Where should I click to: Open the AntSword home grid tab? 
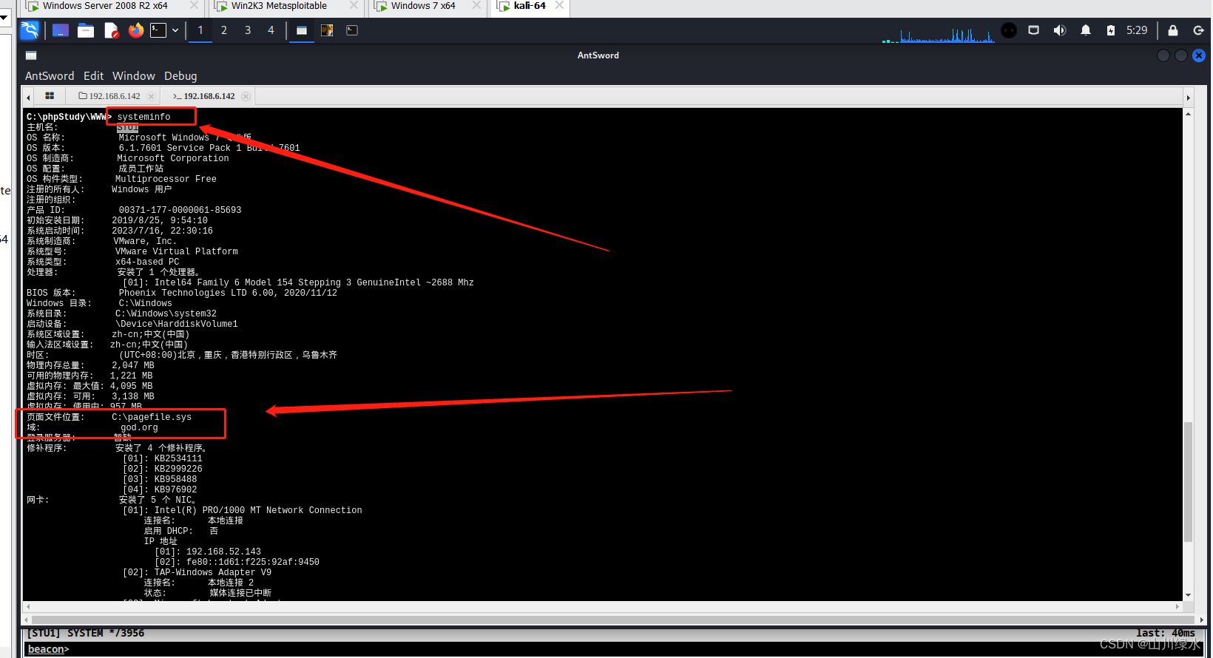(x=50, y=96)
